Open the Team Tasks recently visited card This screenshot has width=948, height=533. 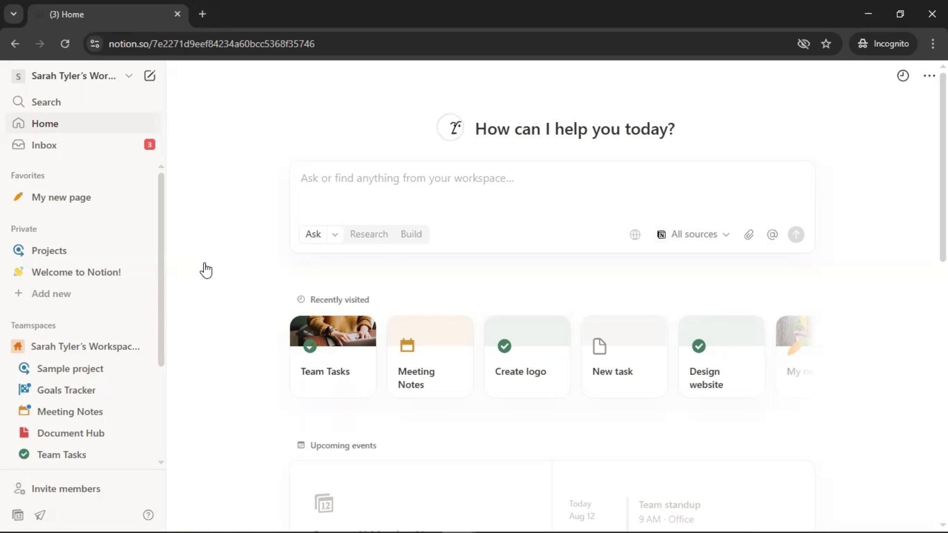click(332, 356)
